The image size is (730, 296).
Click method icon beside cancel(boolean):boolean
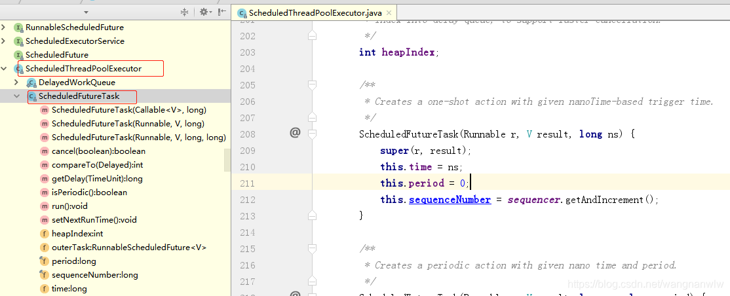[x=45, y=151]
